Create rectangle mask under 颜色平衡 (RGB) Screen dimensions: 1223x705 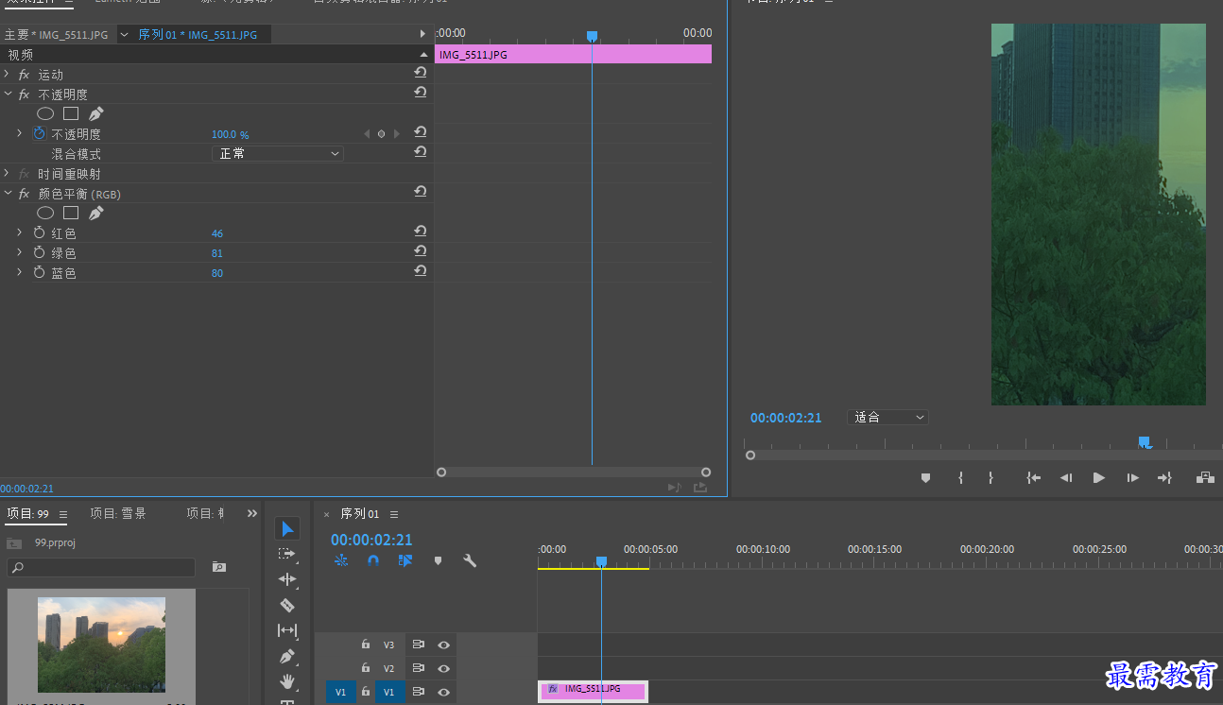tap(71, 213)
